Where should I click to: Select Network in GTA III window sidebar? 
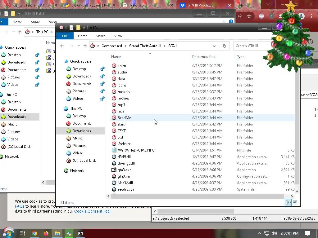pos(77,170)
